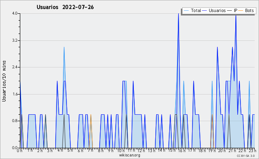Click the orange Bots spike near 7 h
The image size is (259, 159).
point(91,131)
